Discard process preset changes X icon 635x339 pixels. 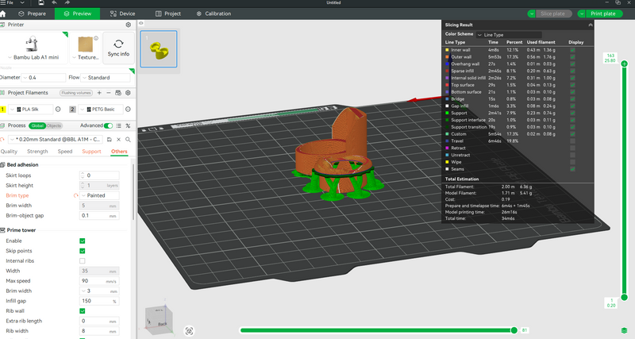point(118,139)
